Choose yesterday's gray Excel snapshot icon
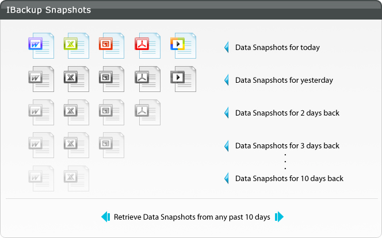This screenshot has height=238, width=382. (x=77, y=79)
